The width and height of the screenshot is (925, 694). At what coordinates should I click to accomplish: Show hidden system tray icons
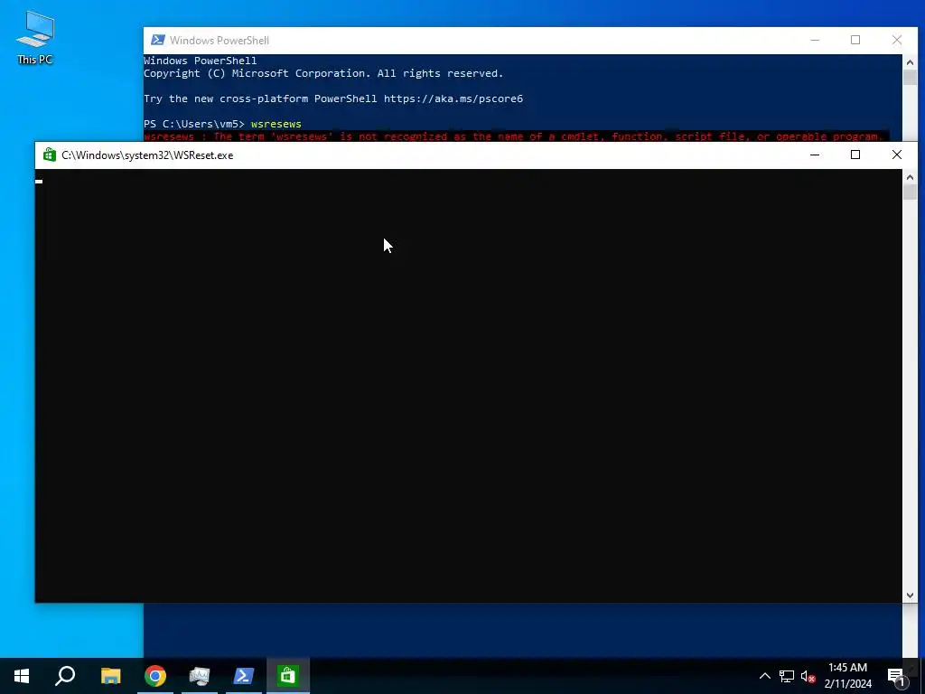tap(764, 676)
